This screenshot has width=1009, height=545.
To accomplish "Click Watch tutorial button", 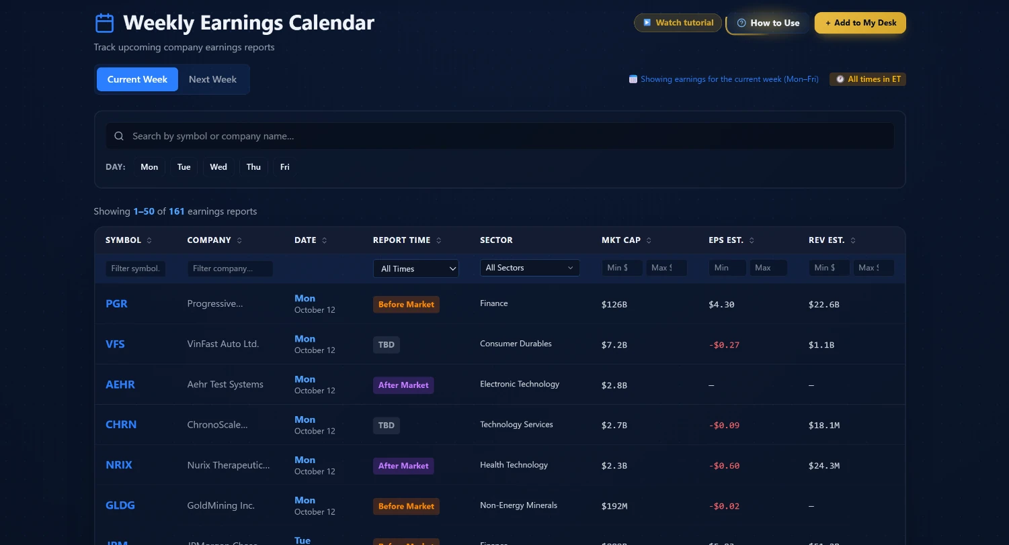I will [678, 23].
